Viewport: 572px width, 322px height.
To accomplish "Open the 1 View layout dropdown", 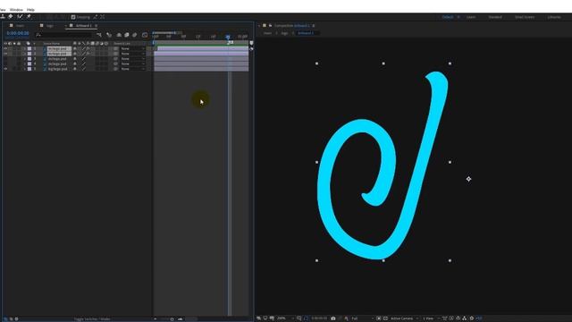I will pos(431,318).
